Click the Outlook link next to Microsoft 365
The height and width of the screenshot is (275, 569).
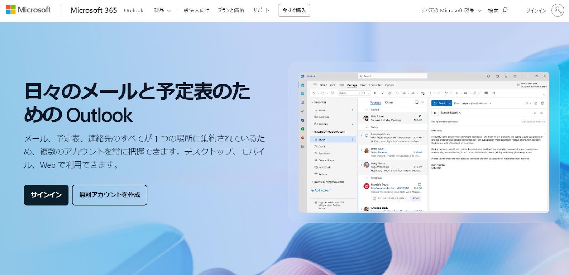point(134,10)
